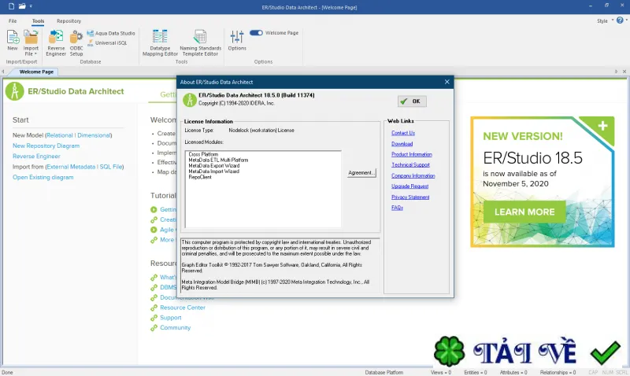Viewport: 630px width, 376px height.
Task: Expand the Import File dropdown
Action: point(31,43)
